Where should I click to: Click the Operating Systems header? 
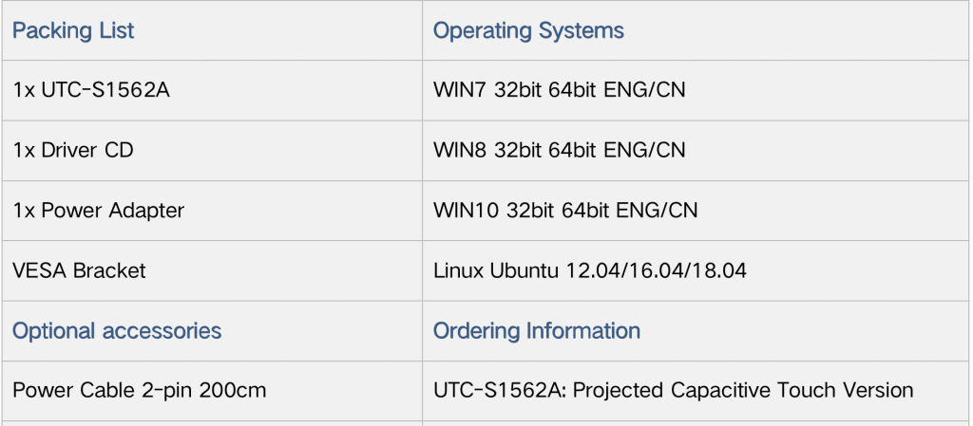click(528, 30)
